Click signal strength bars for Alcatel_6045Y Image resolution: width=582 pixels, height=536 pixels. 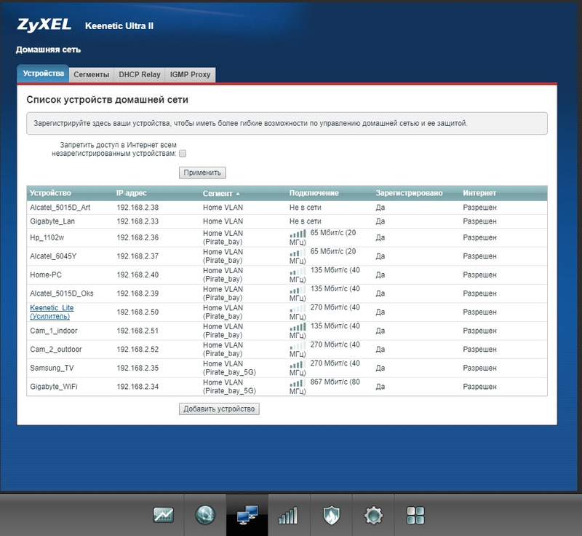pos(298,252)
